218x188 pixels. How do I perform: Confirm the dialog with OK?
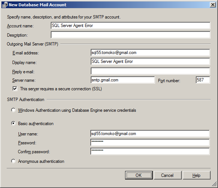(139, 175)
